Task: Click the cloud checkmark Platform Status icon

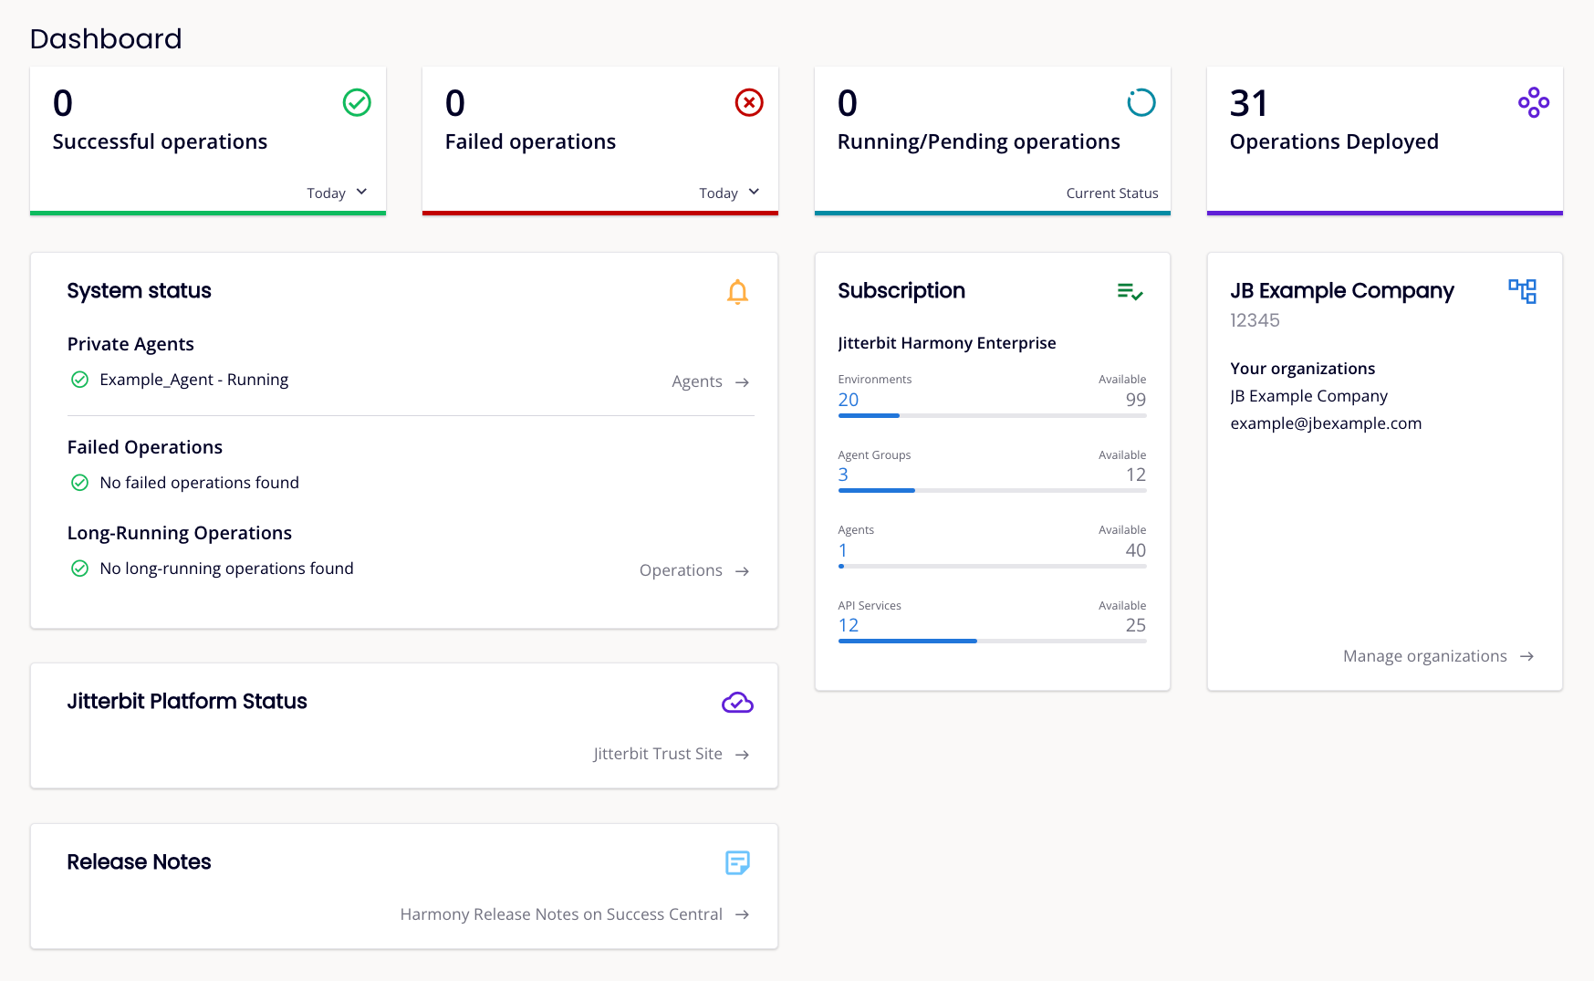Action: click(x=737, y=703)
